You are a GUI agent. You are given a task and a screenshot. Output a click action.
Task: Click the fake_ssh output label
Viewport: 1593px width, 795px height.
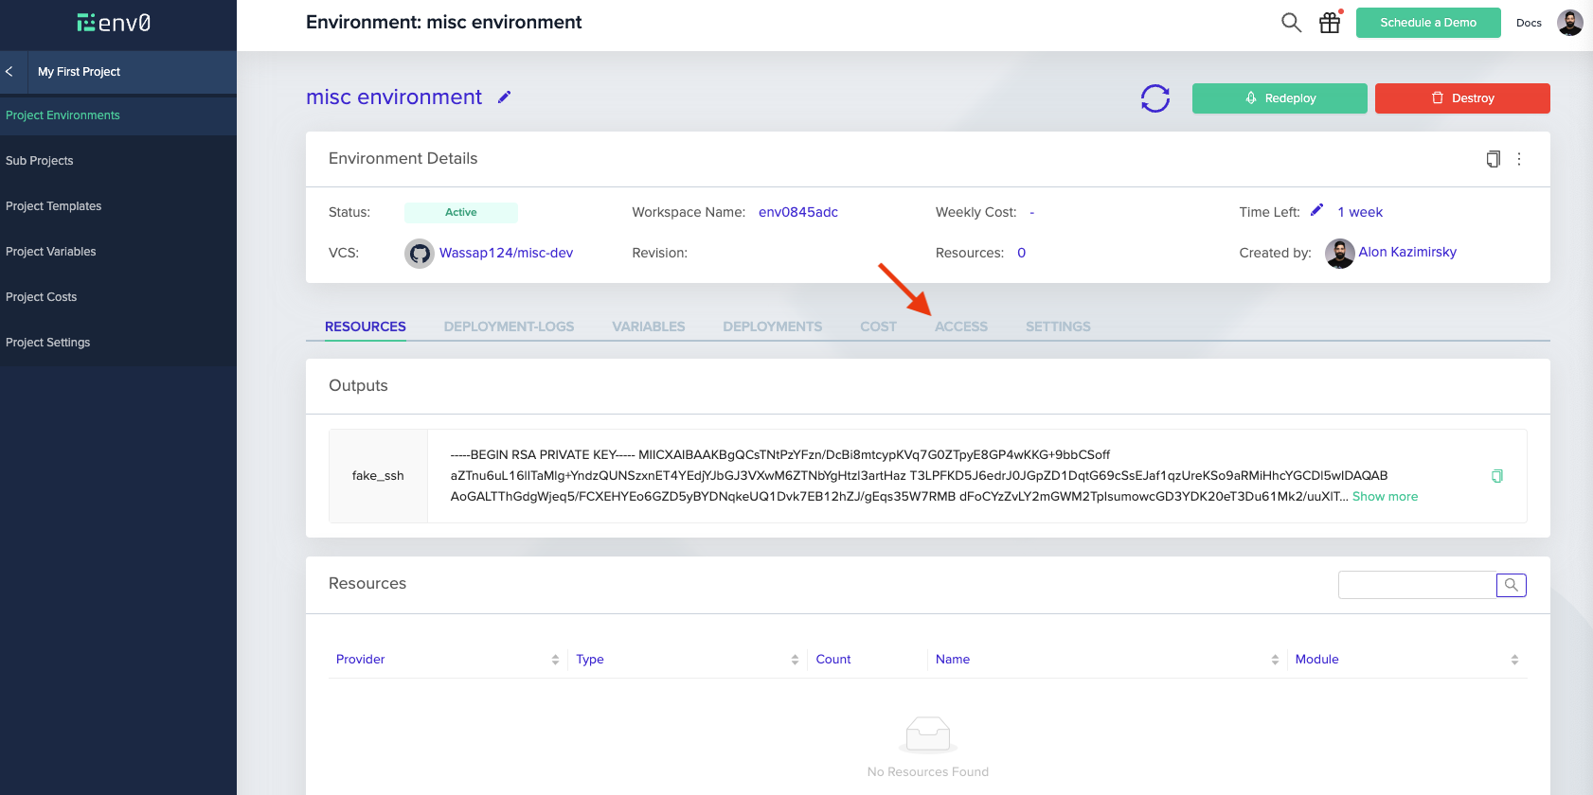(378, 476)
